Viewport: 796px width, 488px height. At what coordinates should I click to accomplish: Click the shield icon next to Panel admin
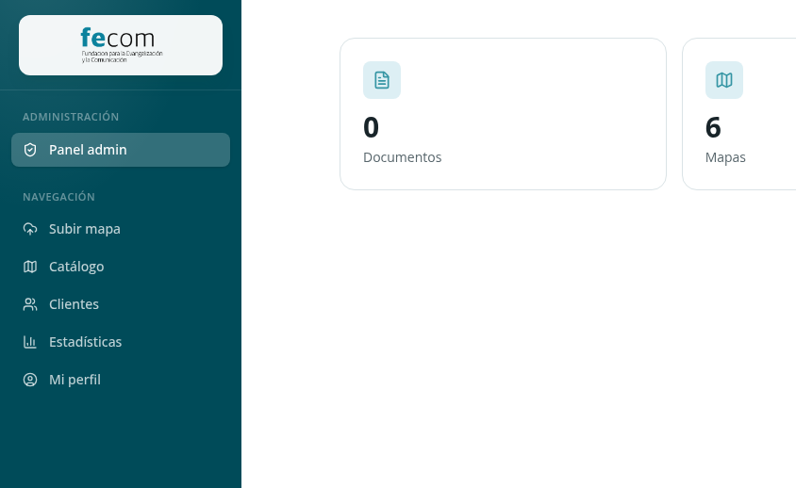(x=30, y=150)
